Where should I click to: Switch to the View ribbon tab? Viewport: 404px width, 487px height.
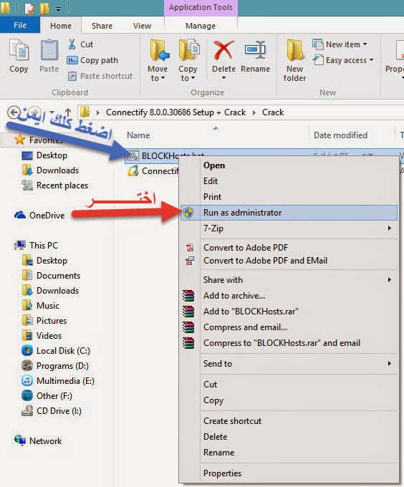click(142, 26)
